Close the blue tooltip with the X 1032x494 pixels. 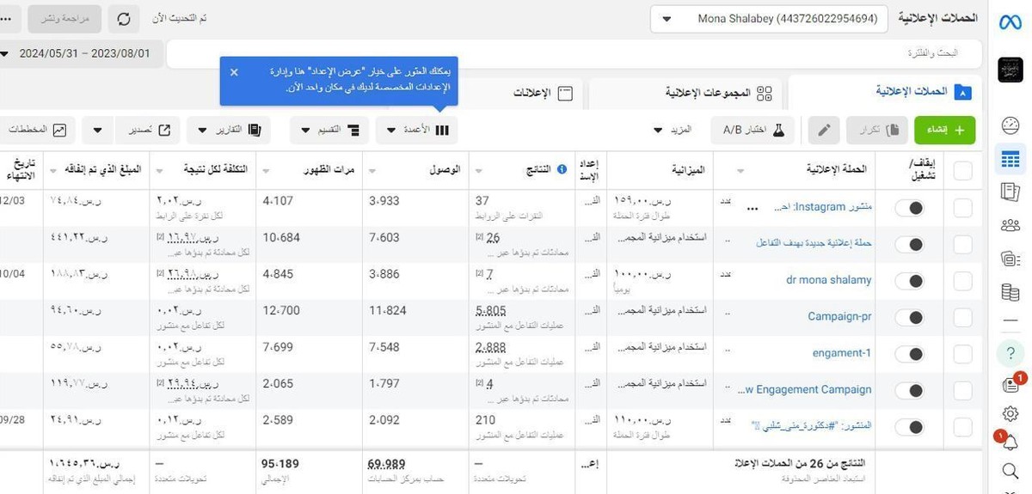pos(234,72)
